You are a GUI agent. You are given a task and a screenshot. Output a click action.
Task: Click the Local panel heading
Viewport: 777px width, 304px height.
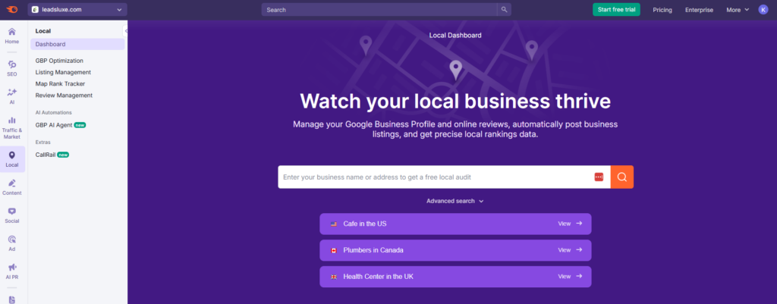[x=43, y=30]
